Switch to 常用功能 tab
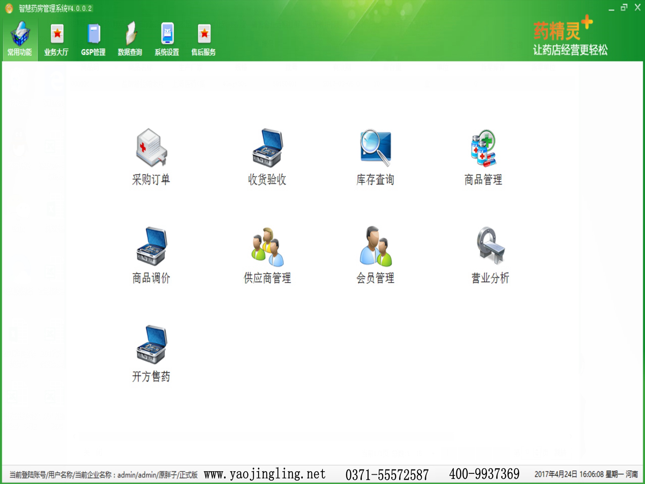 point(20,39)
